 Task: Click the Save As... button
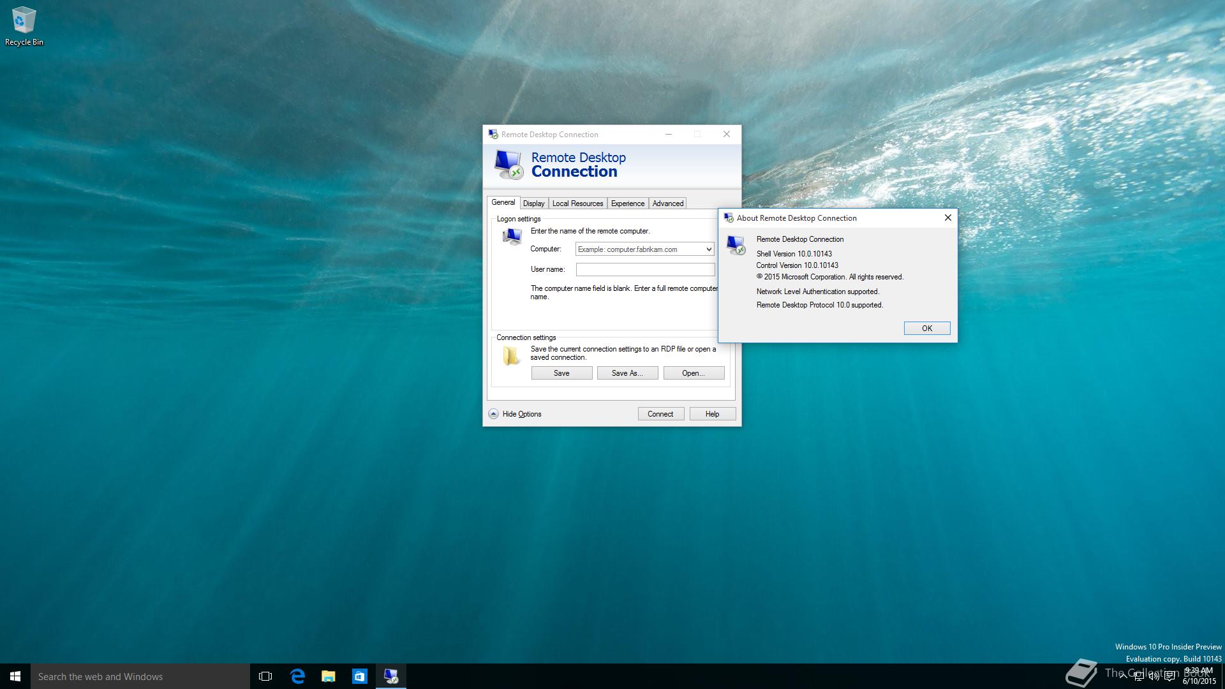[x=627, y=373]
